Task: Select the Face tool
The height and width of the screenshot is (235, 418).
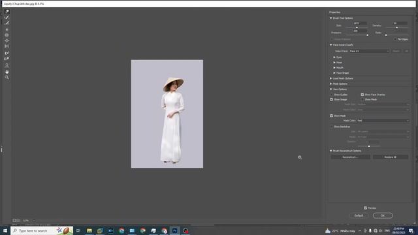Action: (7, 65)
